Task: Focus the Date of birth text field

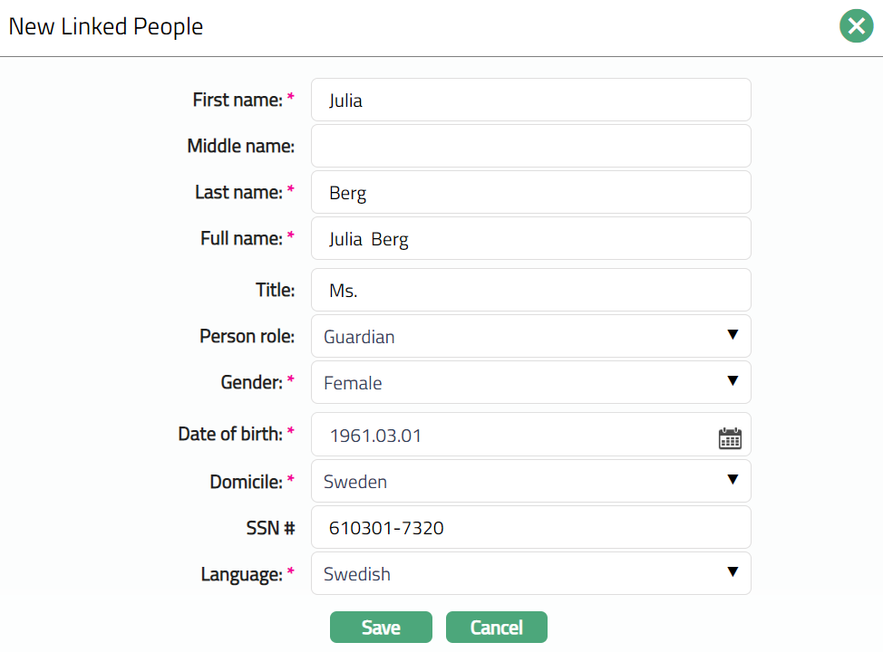Action: point(512,436)
